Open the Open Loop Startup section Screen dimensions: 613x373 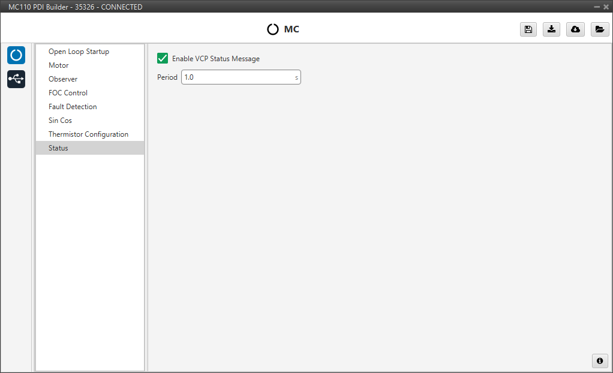pos(79,52)
